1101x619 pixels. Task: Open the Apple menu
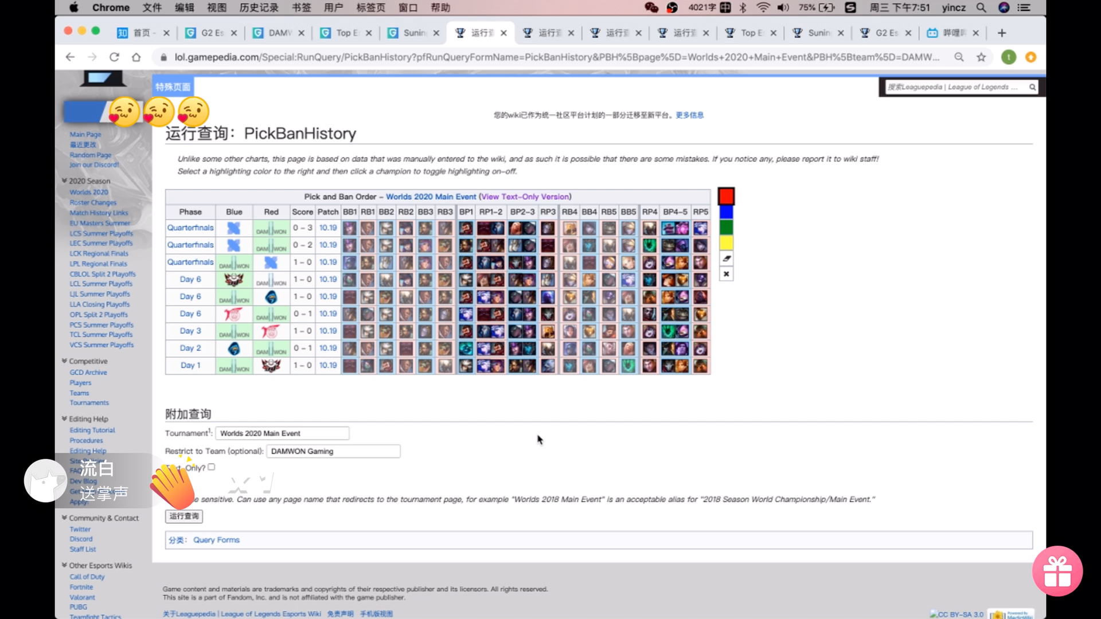(74, 7)
